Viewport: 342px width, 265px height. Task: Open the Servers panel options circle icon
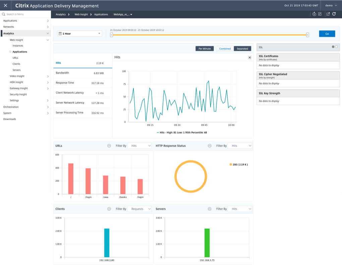(x=210, y=209)
